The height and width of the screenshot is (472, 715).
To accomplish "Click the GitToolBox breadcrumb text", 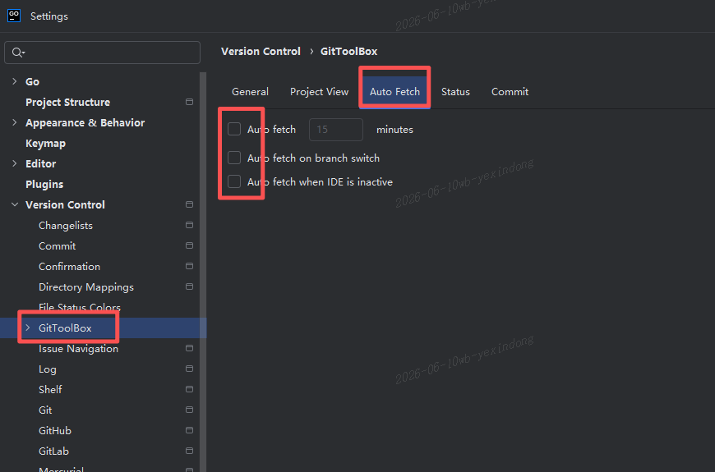I will pyautogui.click(x=348, y=52).
